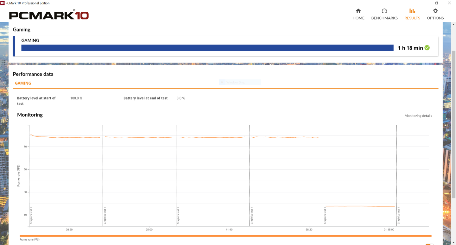This screenshot has width=456, height=245.
Task: Click the low frame rate line near 01:15:00
Action: (360, 206)
